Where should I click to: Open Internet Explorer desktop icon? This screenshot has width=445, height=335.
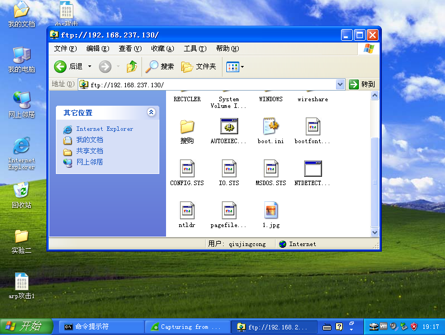[22, 153]
